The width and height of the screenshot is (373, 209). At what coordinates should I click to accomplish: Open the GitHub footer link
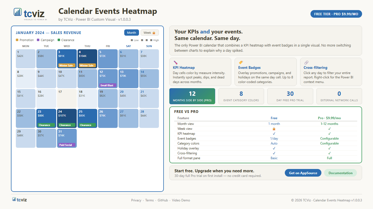163,200
